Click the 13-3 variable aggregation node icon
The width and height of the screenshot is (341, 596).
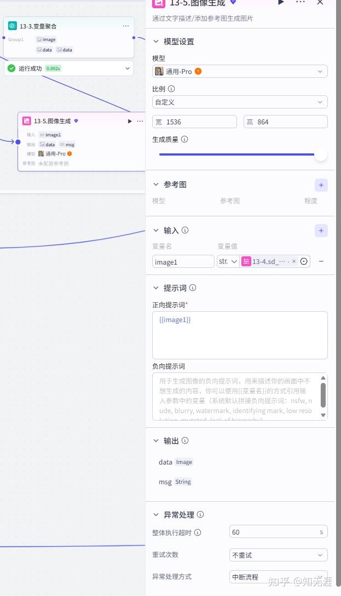[13, 26]
